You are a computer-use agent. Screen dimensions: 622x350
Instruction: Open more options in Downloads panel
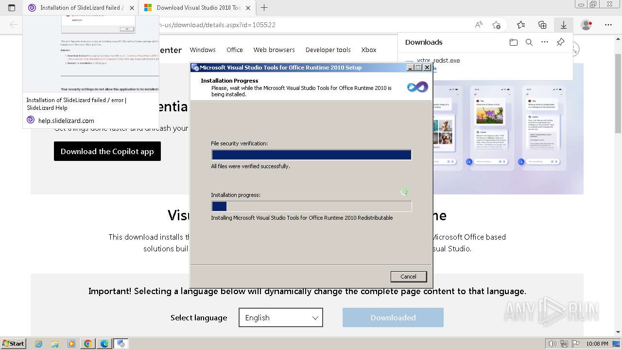click(545, 42)
